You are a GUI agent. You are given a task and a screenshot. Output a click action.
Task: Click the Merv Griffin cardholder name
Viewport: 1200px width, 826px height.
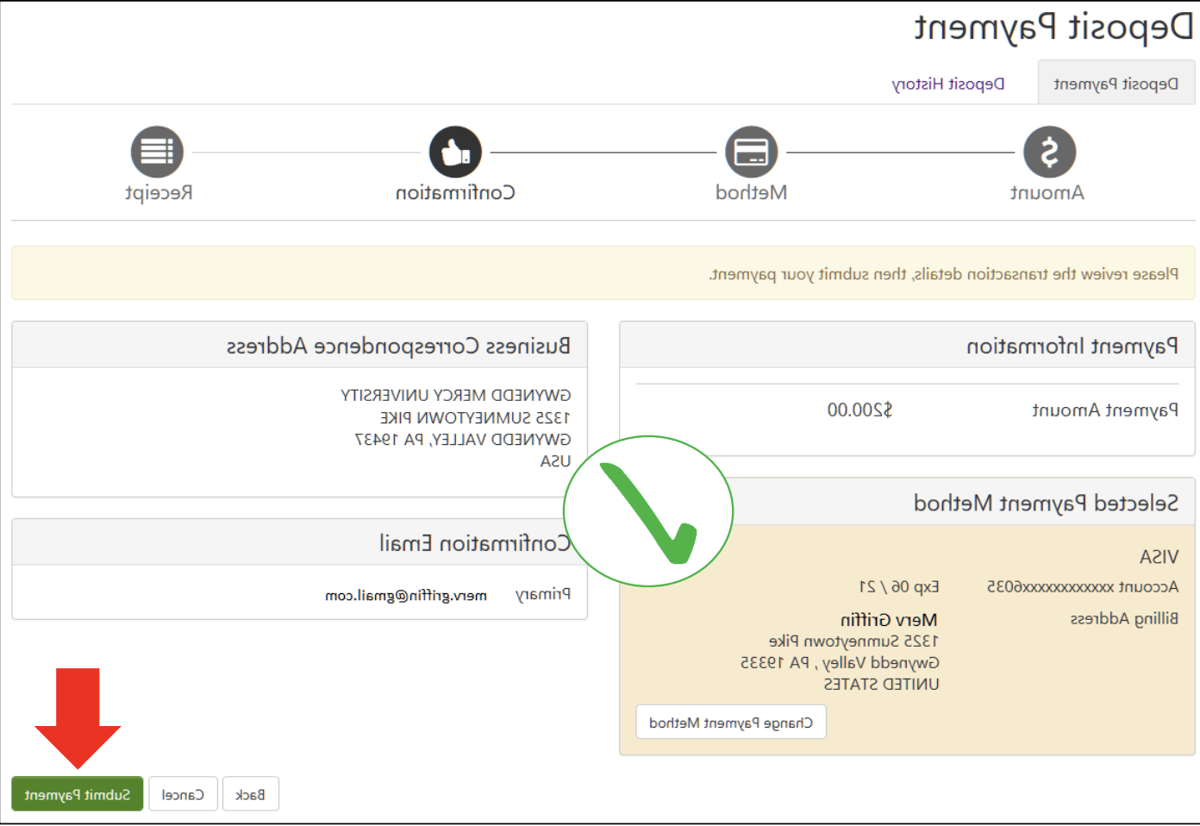coord(889,620)
